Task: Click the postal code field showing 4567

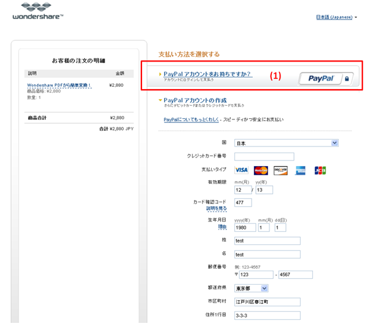Action: 296,274
